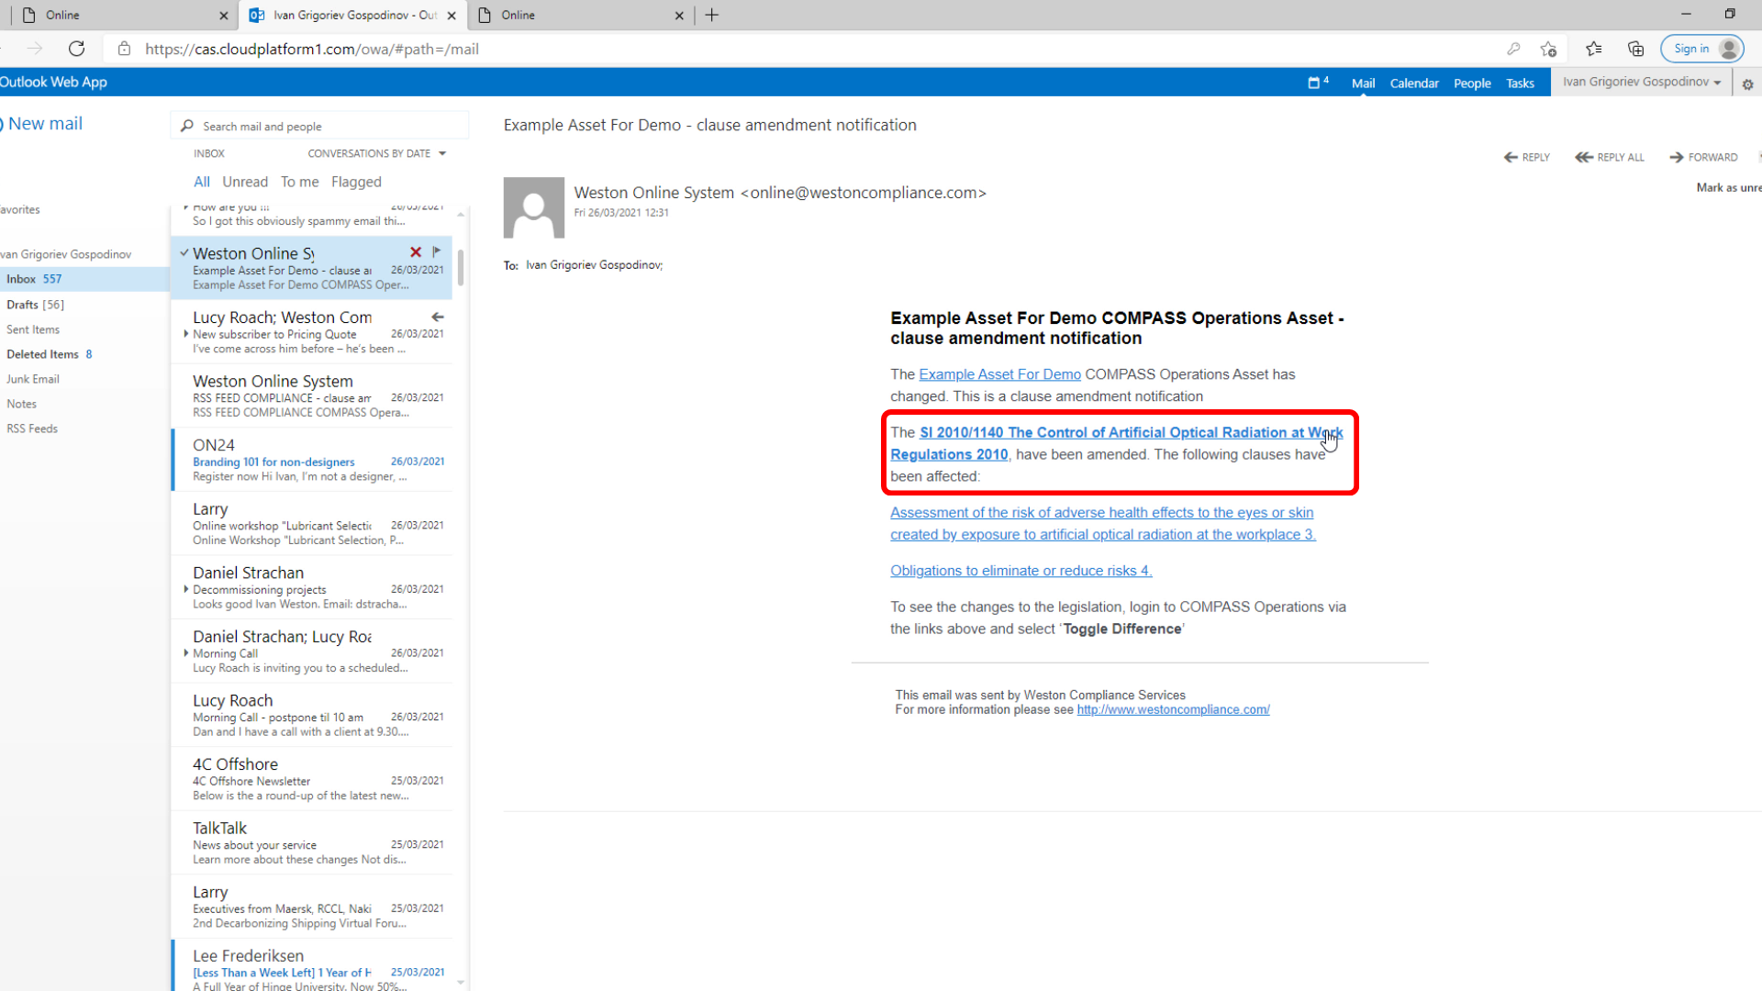Image resolution: width=1762 pixels, height=991 pixels.
Task: Open the Example Asset For Demo link
Action: pyautogui.click(x=999, y=374)
